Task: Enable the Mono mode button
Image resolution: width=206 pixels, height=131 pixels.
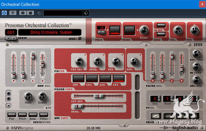Action: (x=130, y=31)
